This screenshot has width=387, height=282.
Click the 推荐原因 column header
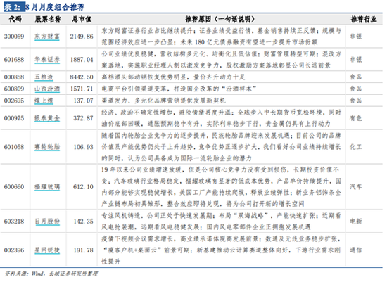220,19
